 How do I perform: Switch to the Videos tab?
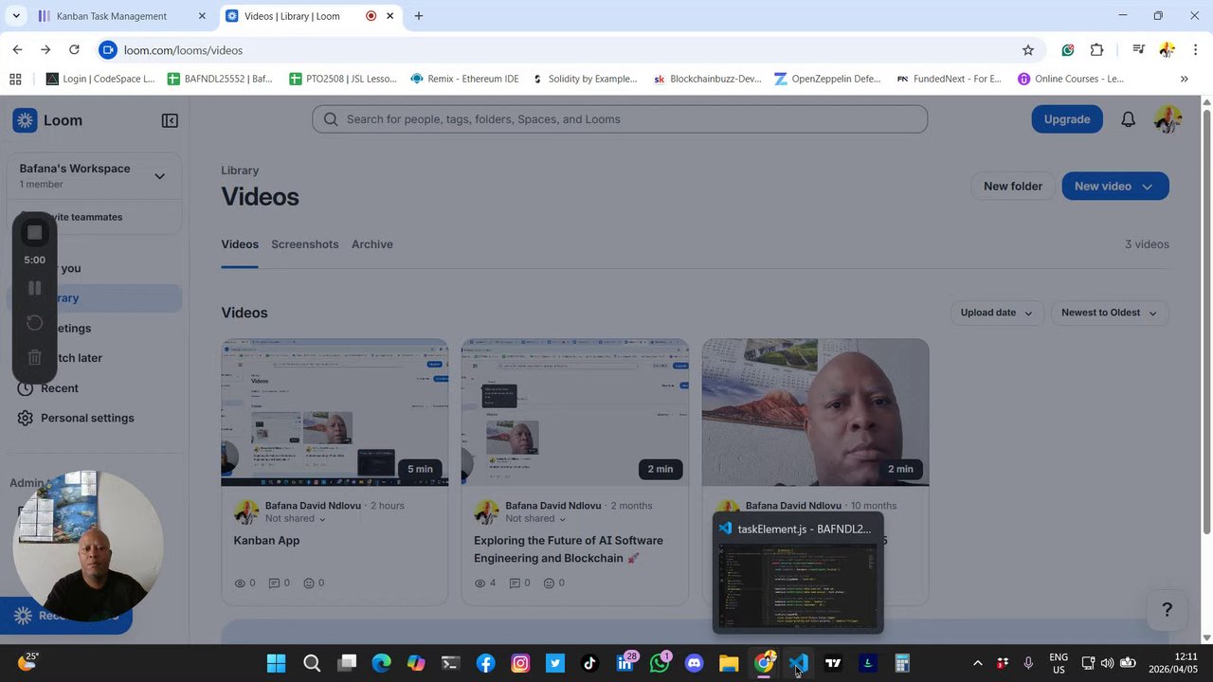click(240, 244)
